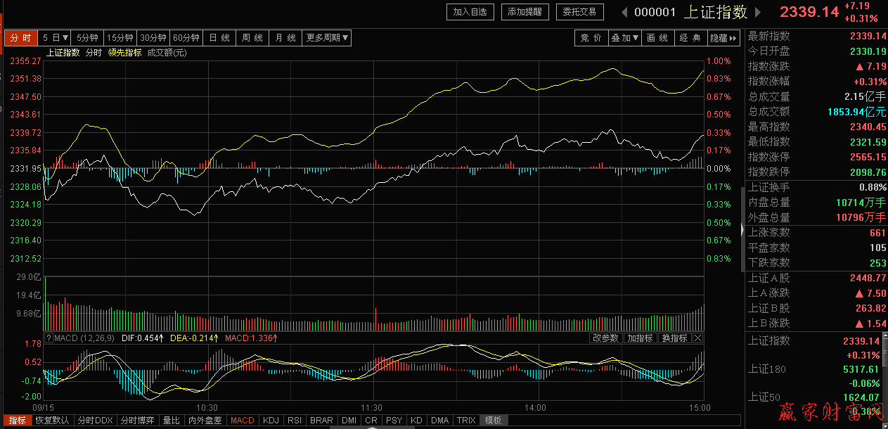The image size is (888, 429).
Task: Click the 委托交易 button
Action: coord(579,12)
